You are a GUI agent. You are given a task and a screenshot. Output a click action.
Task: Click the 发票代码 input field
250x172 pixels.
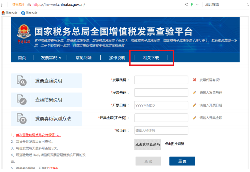click(161, 80)
